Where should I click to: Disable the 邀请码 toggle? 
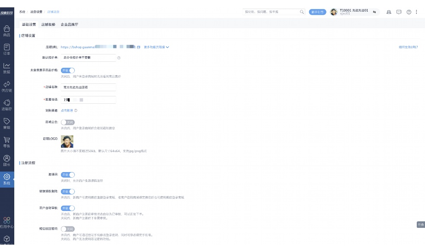click(x=68, y=175)
